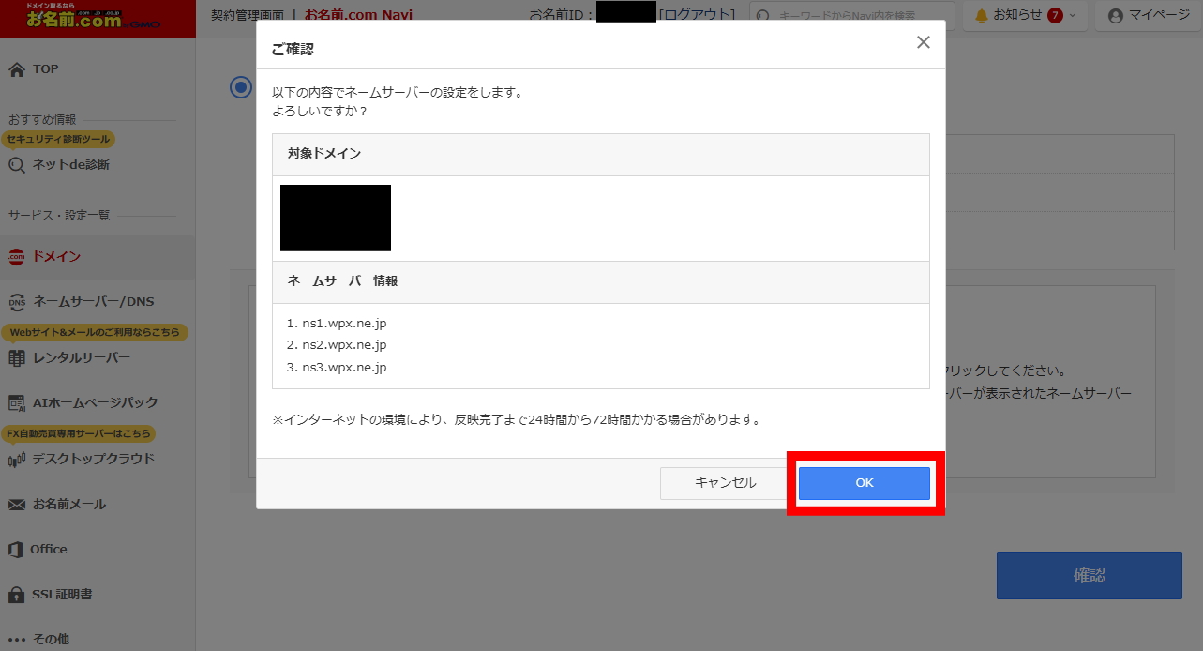Click the SSL証明書 padlock icon

[16, 595]
